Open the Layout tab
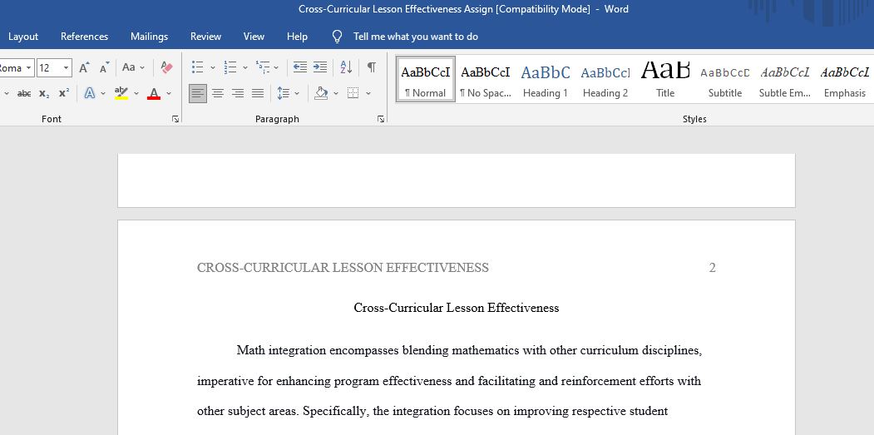 pos(23,37)
